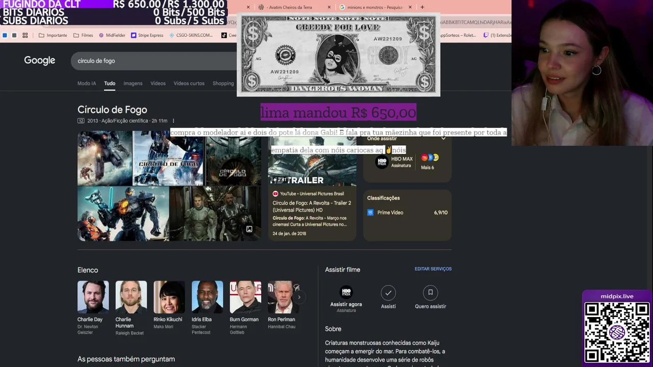Open the blue sword robot image thumbnail
The width and height of the screenshot is (653, 367).
(x=123, y=214)
